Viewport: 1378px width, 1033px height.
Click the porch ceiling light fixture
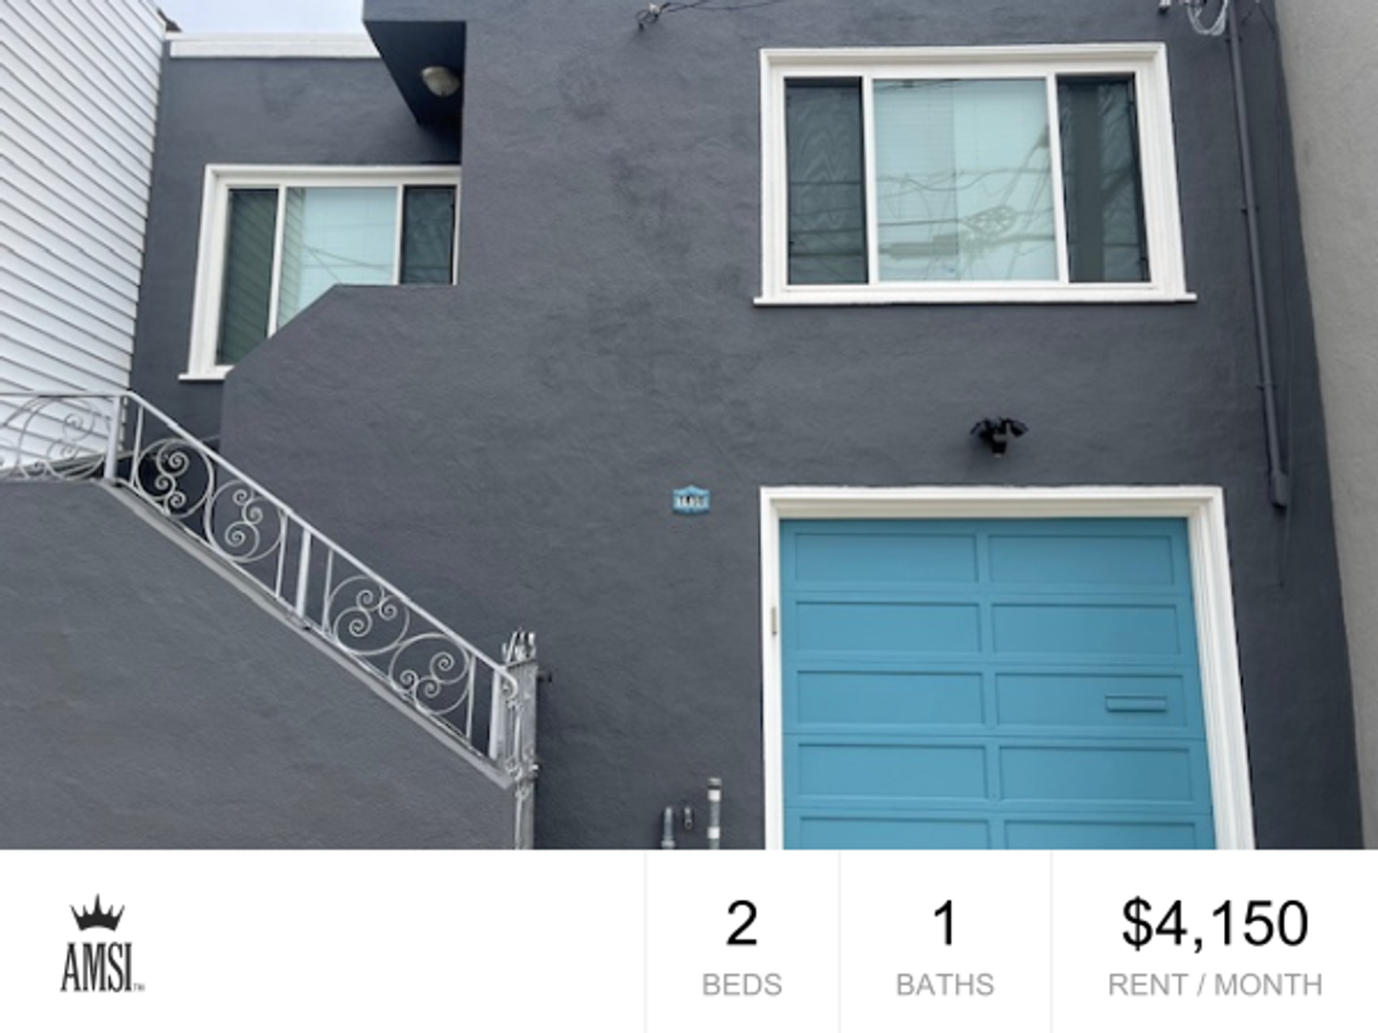(x=440, y=79)
